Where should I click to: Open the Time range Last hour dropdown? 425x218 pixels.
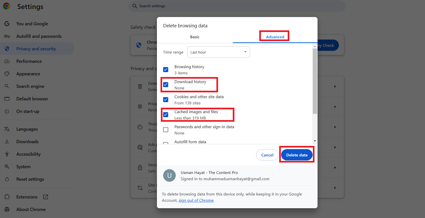218,52
